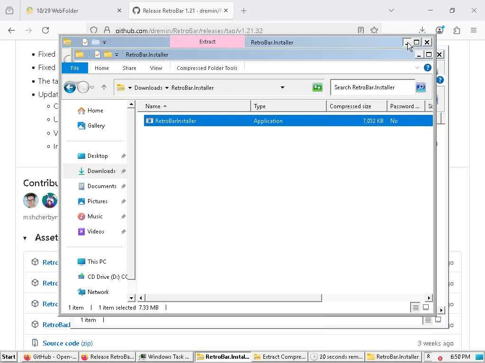The image size is (485, 363).
Task: Open Desktop in navigation pane
Action: coord(98,156)
